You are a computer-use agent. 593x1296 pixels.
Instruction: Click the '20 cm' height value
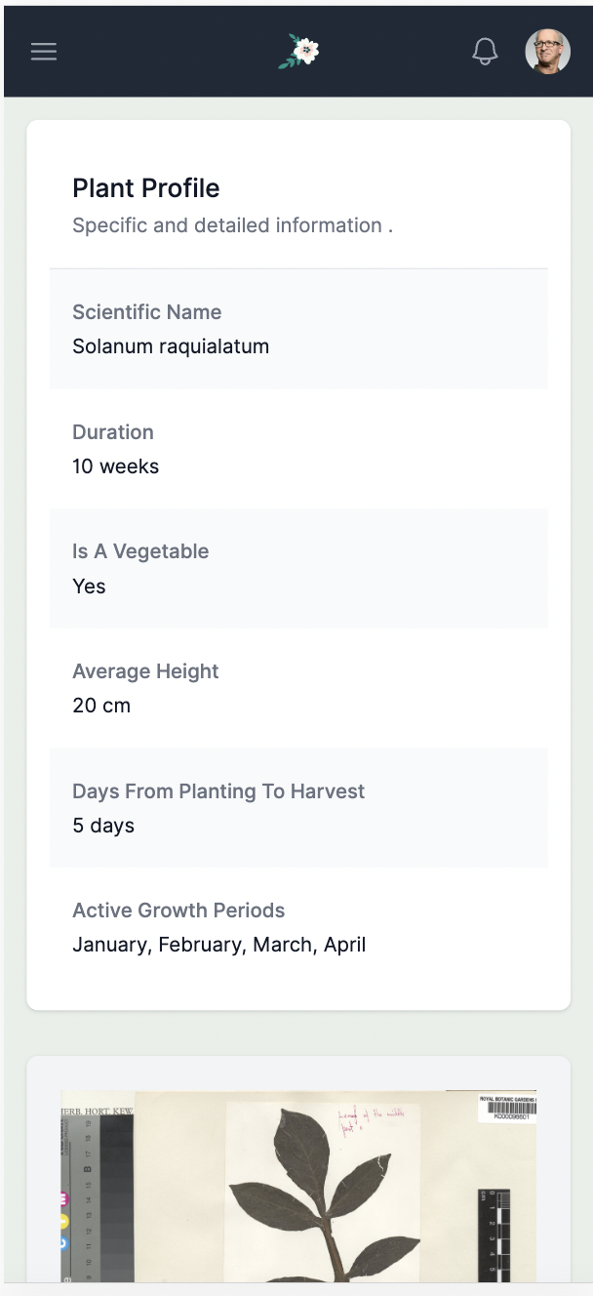click(101, 706)
